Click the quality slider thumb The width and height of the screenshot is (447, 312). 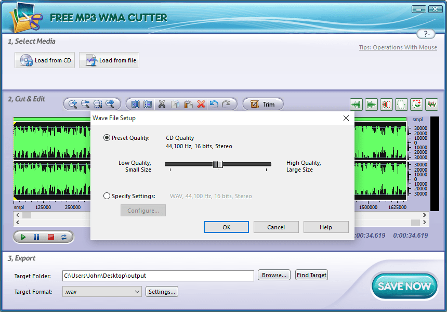point(218,164)
